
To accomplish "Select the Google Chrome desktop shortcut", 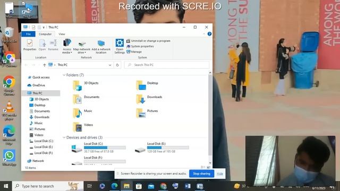I will tap(9, 86).
